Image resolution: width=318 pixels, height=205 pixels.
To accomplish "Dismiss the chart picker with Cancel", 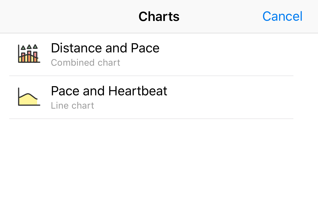I will pos(282,16).
